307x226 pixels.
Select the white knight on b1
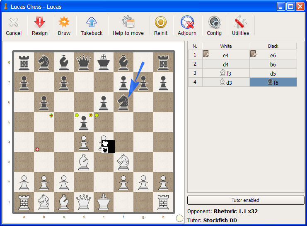coord(44,202)
